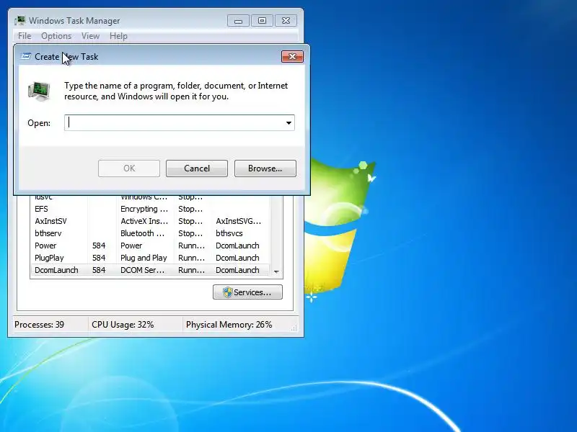Click 'Bluetooth ...' description cell
The image size is (577, 432).
[x=142, y=233]
